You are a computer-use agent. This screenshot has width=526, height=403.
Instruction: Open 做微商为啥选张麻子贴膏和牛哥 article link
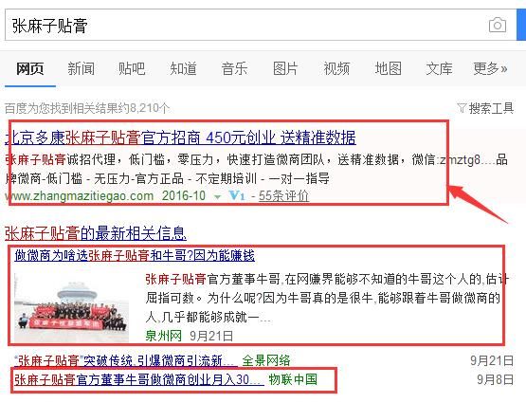[135, 256]
